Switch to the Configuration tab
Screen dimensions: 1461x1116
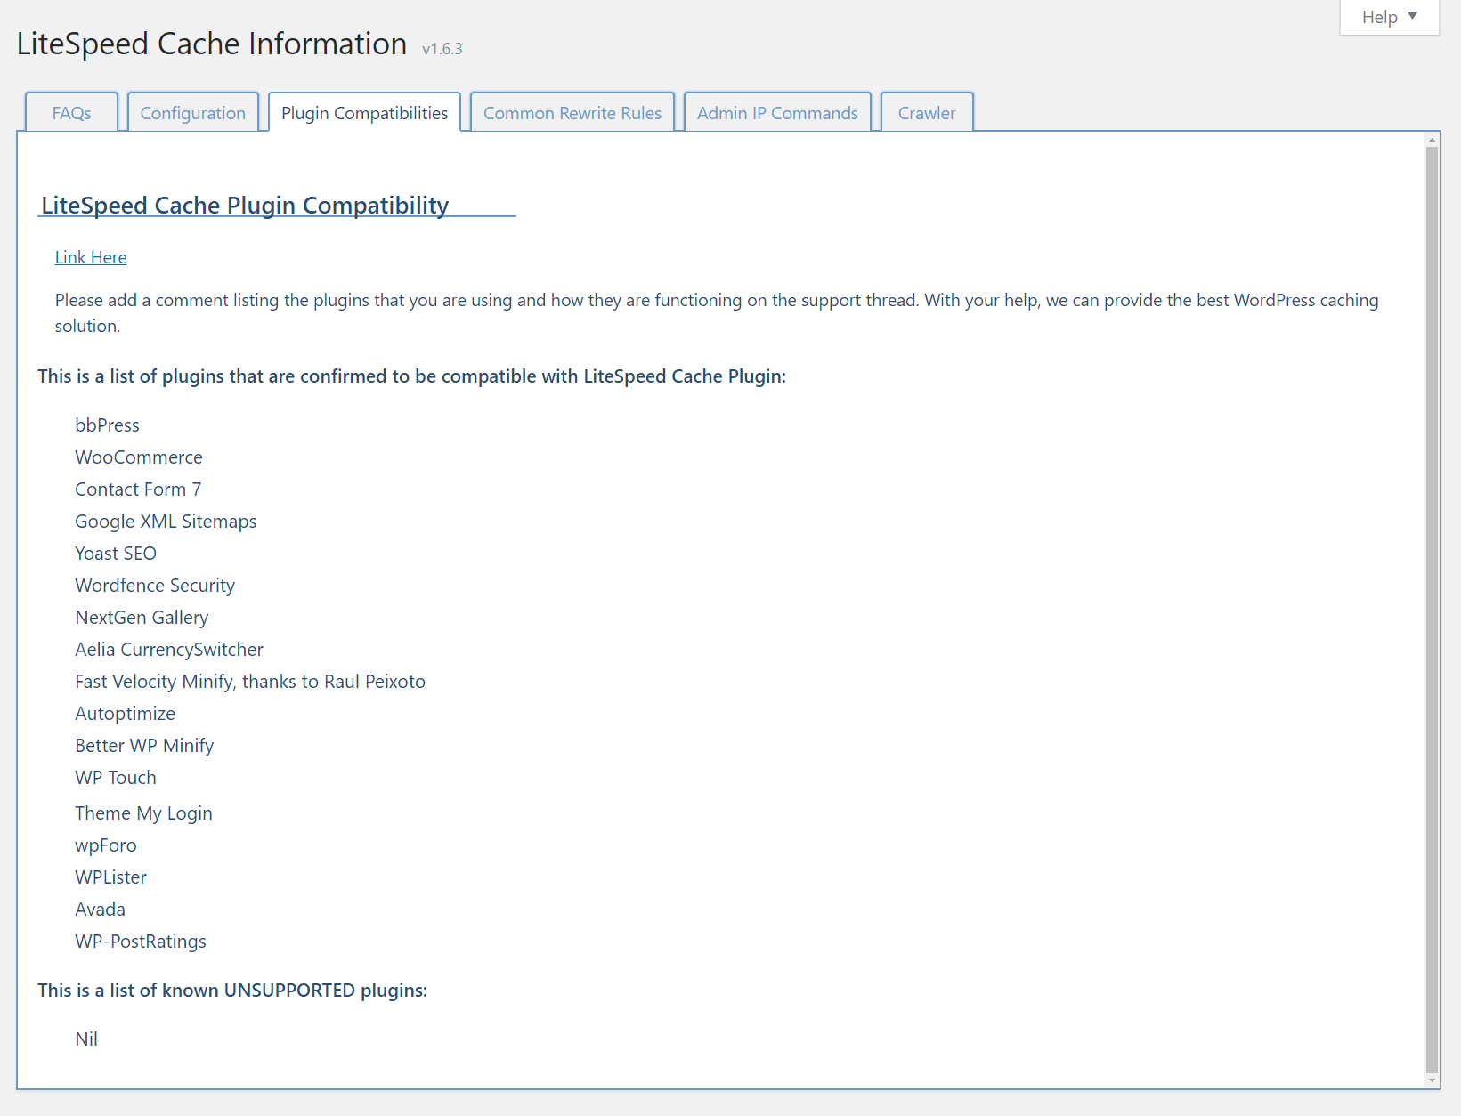pyautogui.click(x=193, y=113)
